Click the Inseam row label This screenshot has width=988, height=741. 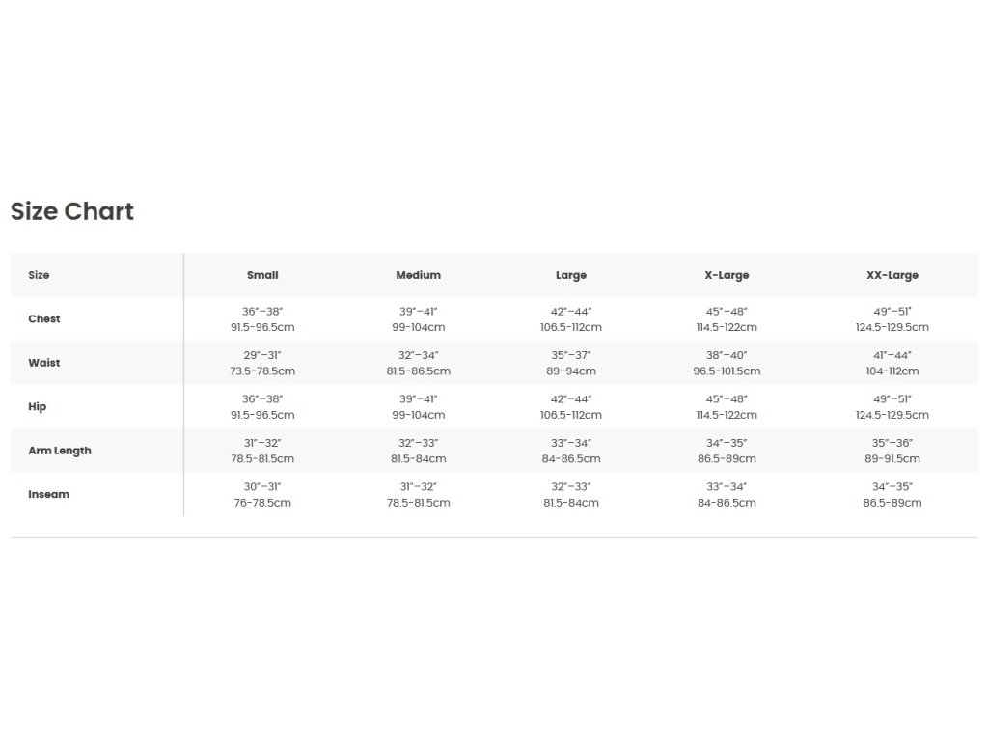(x=48, y=494)
